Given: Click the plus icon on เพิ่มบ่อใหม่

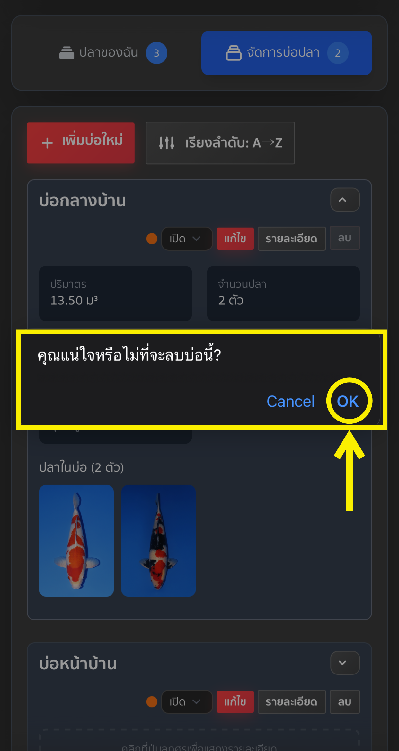Looking at the screenshot, I should (47, 143).
